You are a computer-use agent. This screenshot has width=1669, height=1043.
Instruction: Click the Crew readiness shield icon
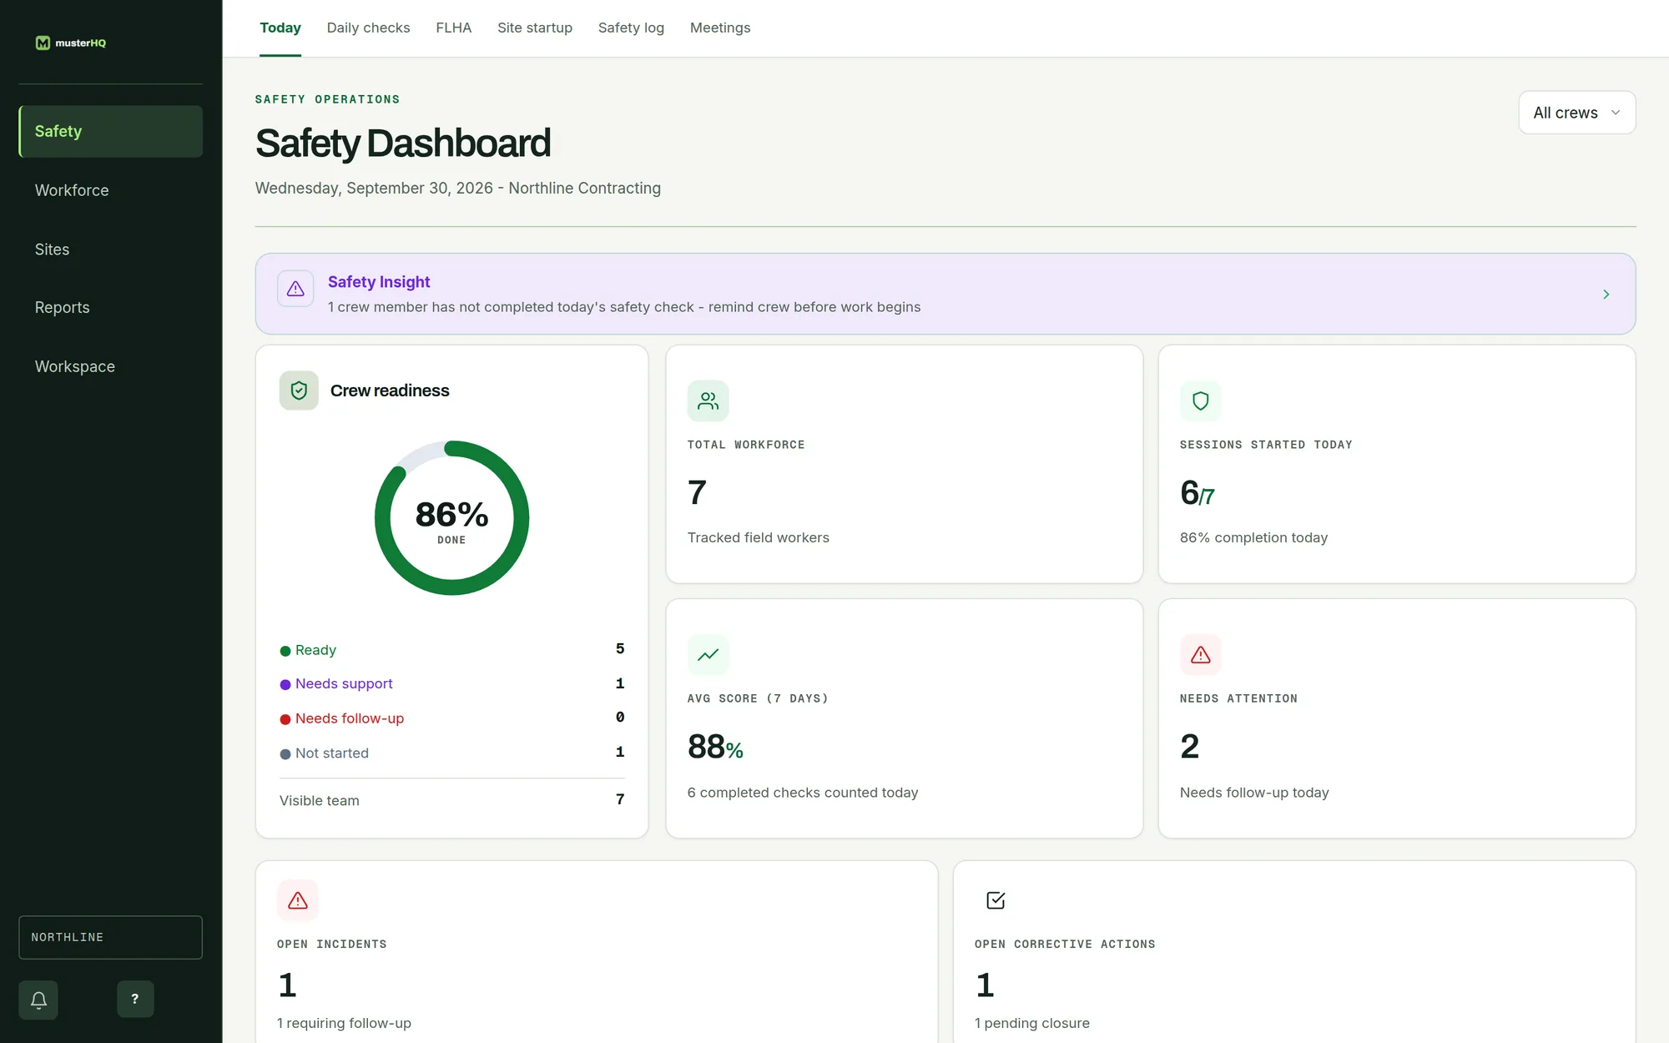coord(299,390)
